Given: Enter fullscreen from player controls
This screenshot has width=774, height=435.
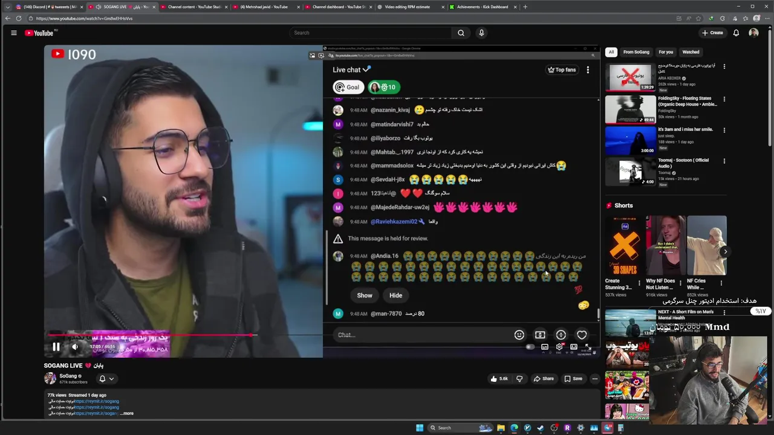Looking at the screenshot, I should [x=588, y=347].
